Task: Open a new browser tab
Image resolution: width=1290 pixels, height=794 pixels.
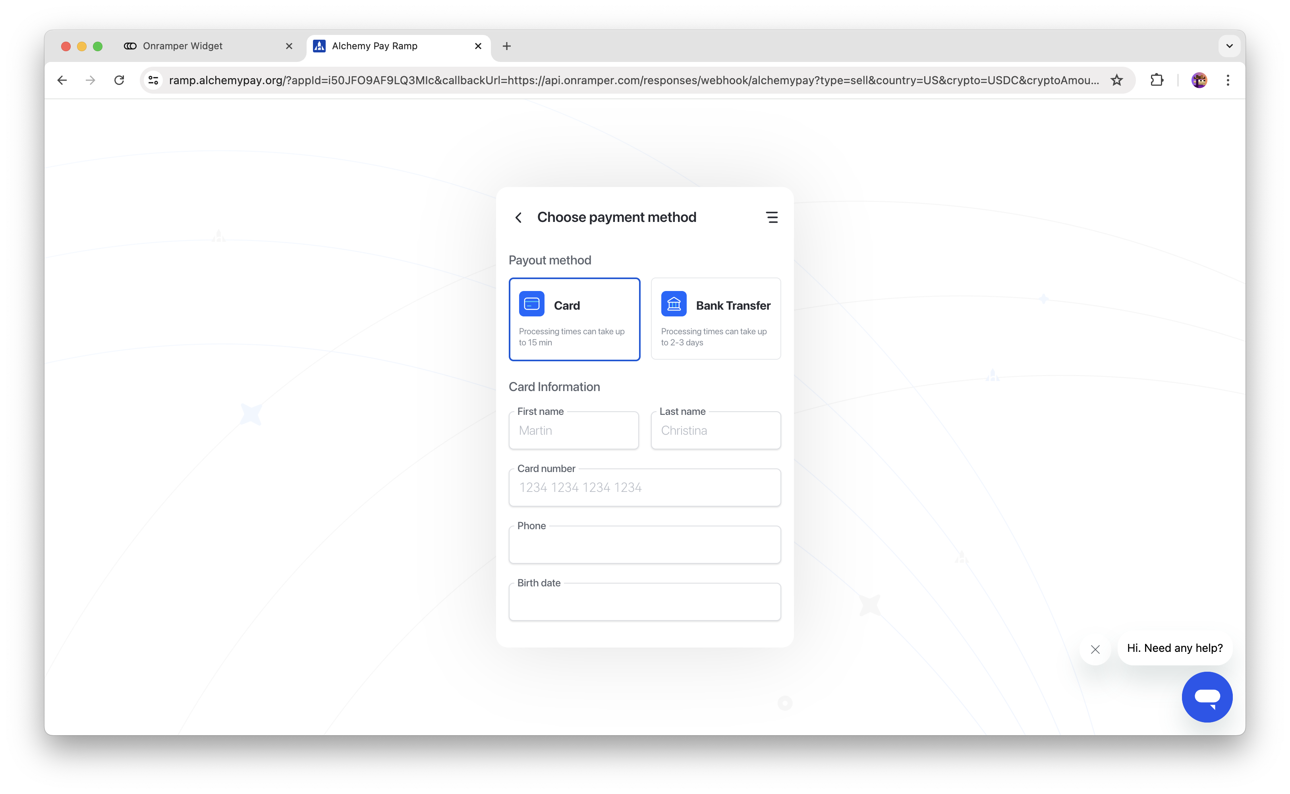Action: point(506,46)
